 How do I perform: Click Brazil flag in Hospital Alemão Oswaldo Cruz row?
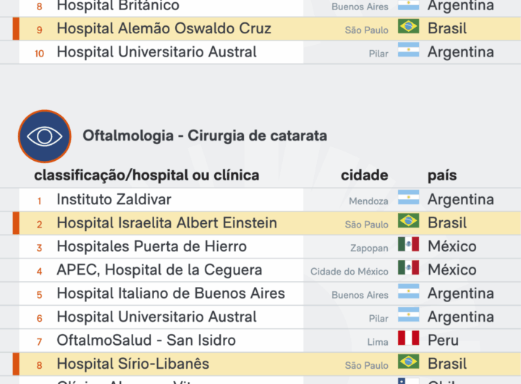[408, 28]
